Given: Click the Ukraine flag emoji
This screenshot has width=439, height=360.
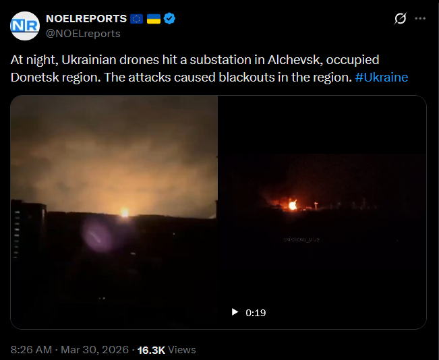Looking at the screenshot, I should coord(154,19).
